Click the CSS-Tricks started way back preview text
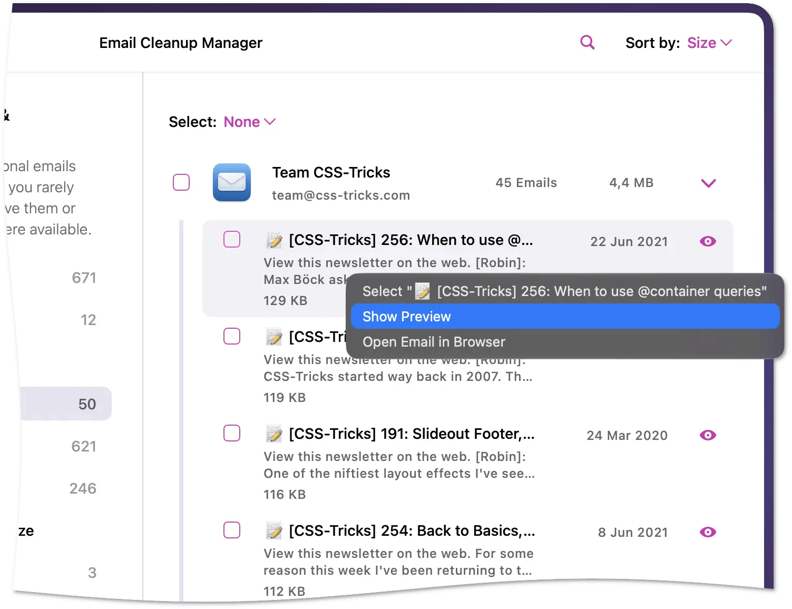This screenshot has width=792, height=609. click(x=398, y=377)
